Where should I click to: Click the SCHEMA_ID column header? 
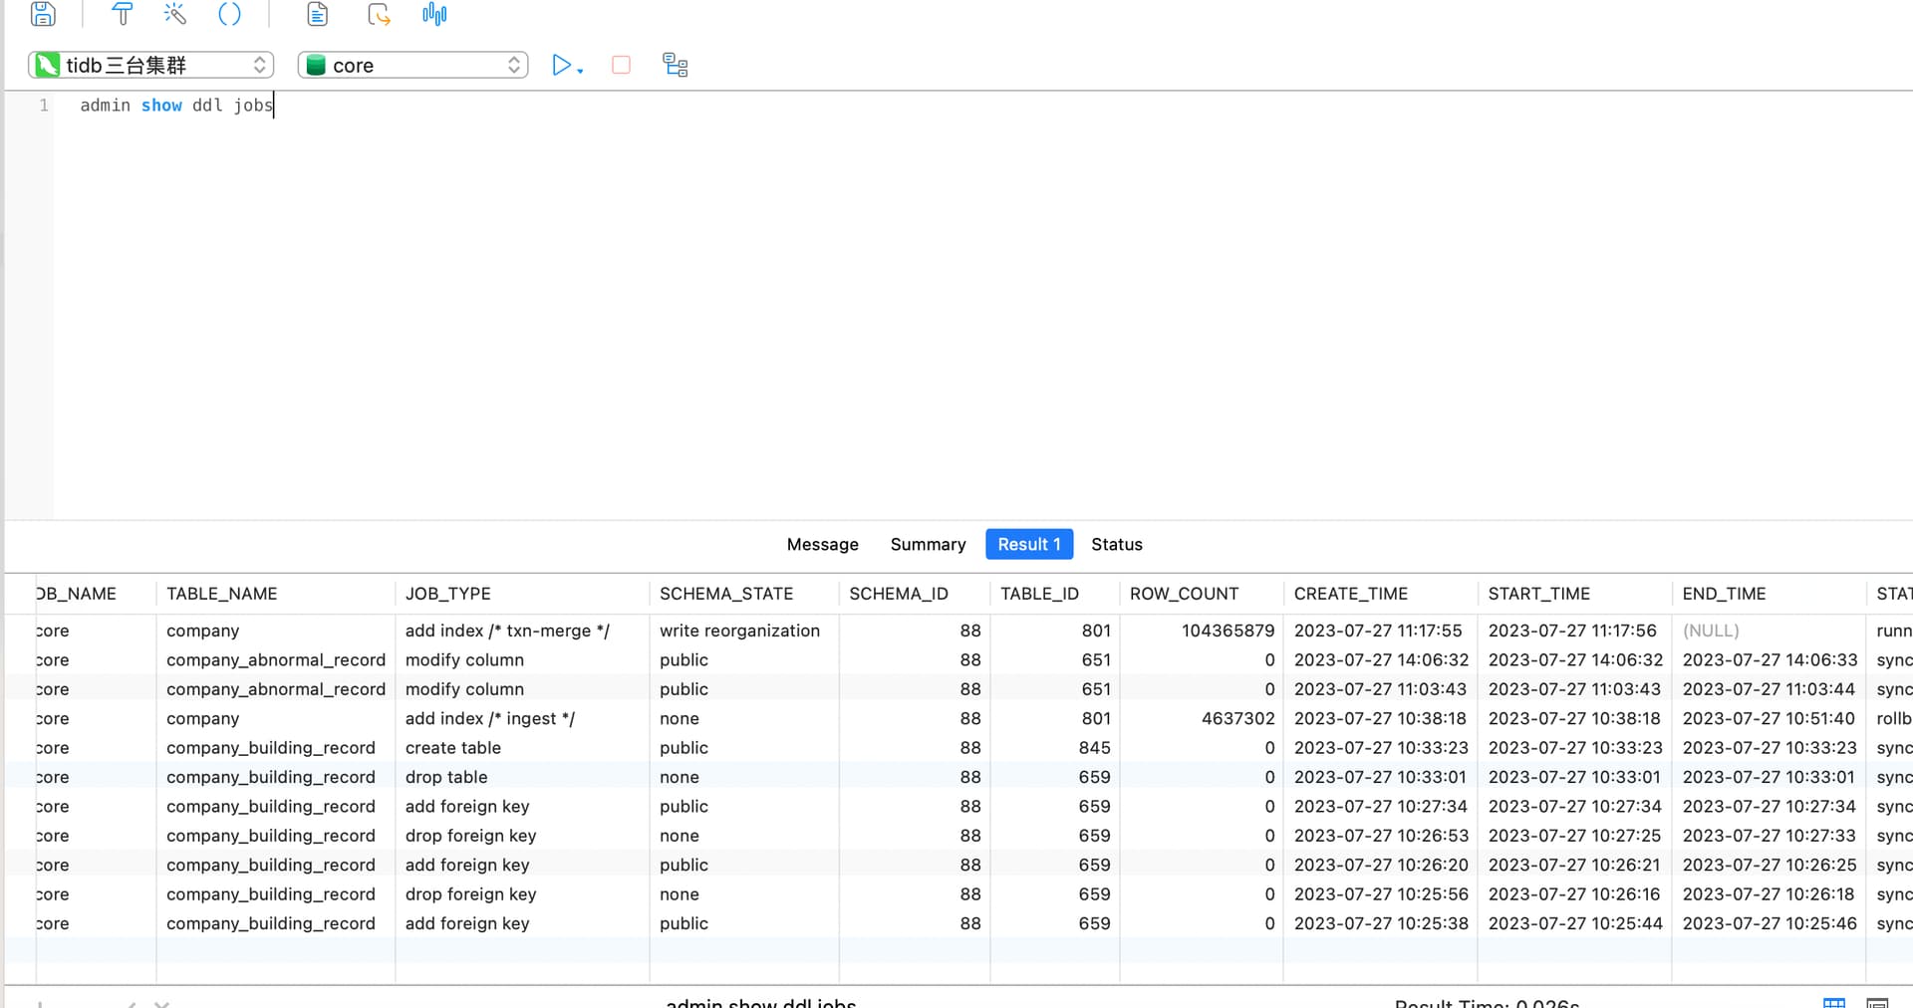914,594
